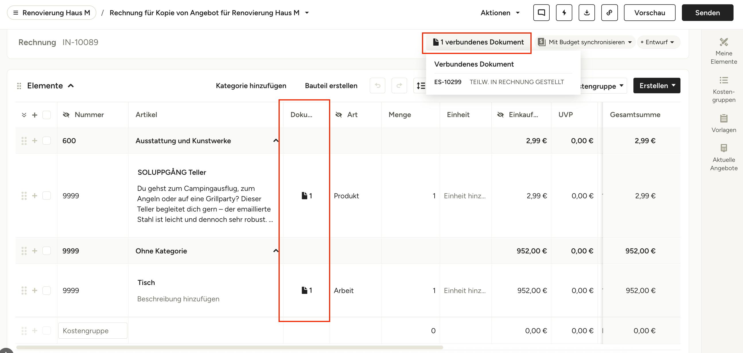743x353 pixels.
Task: Open the Aktionen menu
Action: (x=500, y=13)
